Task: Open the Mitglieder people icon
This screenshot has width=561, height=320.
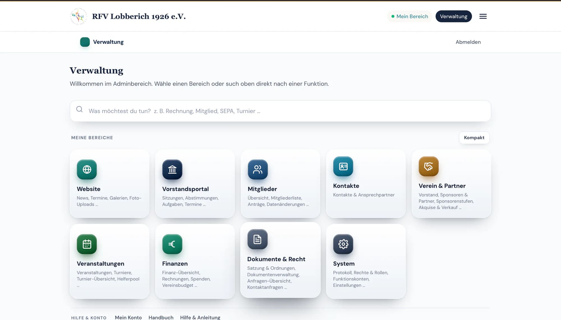Action: pyautogui.click(x=258, y=170)
